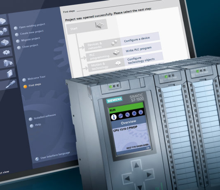Select Migrate project option
220x190 pixels.
(x=28, y=39)
